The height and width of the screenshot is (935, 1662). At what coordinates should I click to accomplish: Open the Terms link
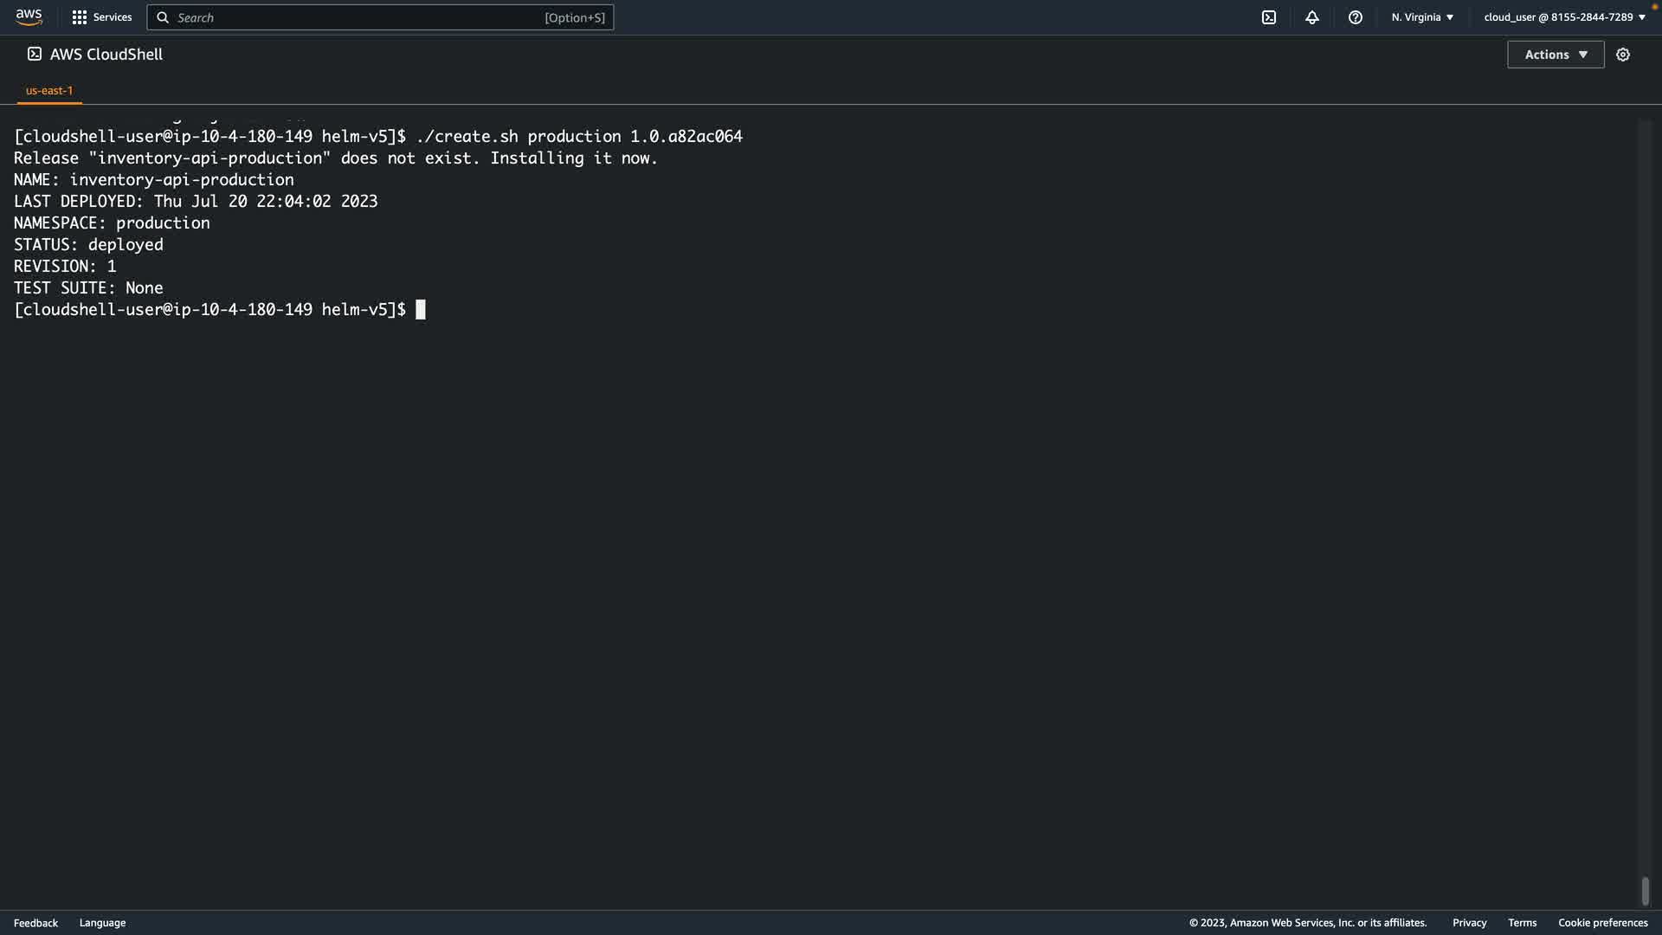(1522, 923)
